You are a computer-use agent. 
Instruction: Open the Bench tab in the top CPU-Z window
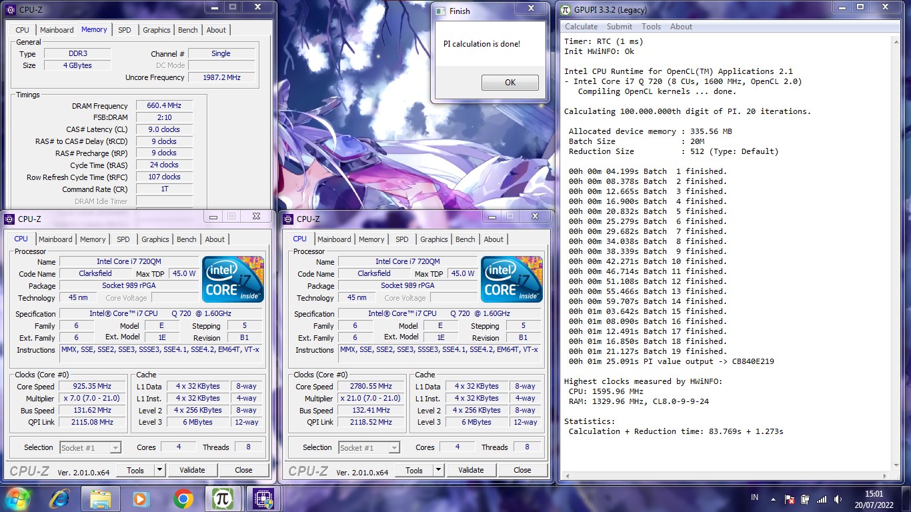click(188, 30)
